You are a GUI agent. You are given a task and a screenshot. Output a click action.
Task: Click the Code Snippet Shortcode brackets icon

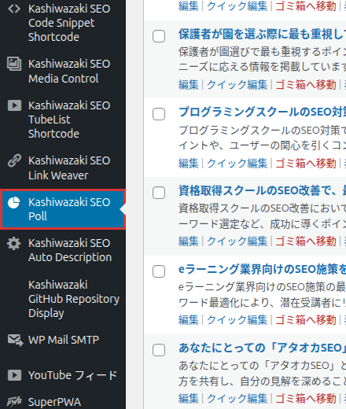14,9
